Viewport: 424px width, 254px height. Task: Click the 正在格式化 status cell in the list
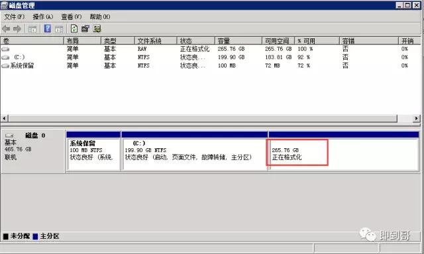(x=195, y=49)
